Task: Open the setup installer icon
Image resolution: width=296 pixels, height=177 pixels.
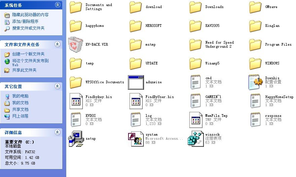Action: point(76,139)
